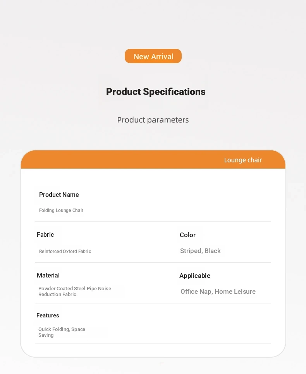This screenshot has width=306, height=374.
Task: Click the Product Name field label
Action: point(59,195)
